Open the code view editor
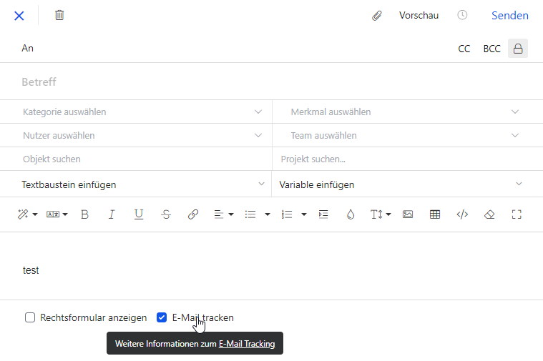543x361 pixels. [x=462, y=214]
